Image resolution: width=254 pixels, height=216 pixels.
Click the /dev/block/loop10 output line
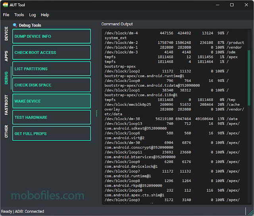pyautogui.click(x=172, y=190)
